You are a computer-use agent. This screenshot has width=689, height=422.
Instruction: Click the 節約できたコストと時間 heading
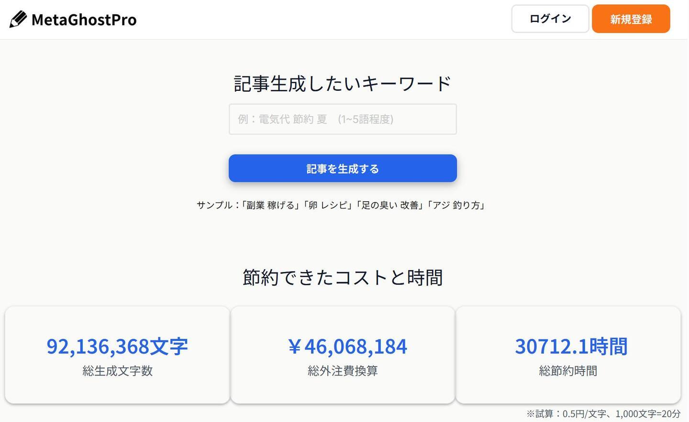coord(343,277)
